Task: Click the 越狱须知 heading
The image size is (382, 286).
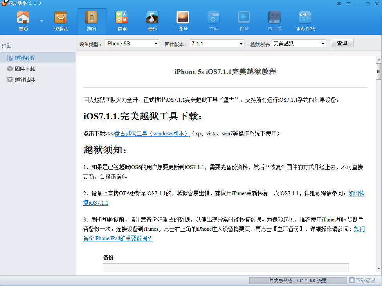Action: tap(105, 150)
